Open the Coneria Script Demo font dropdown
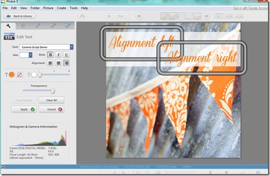Screen dimensions: 270x176 [72, 47]
